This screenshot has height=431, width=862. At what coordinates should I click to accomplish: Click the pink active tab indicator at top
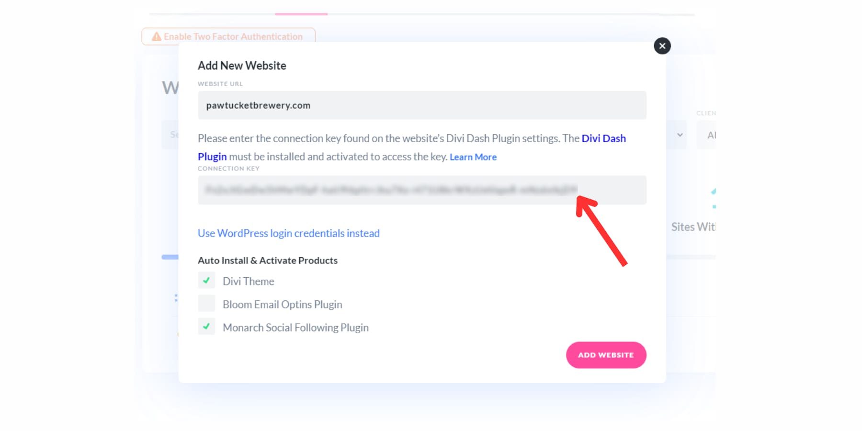click(x=301, y=14)
